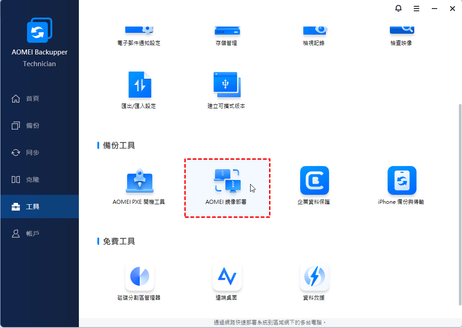Open 資料救援 free tool

314,282
